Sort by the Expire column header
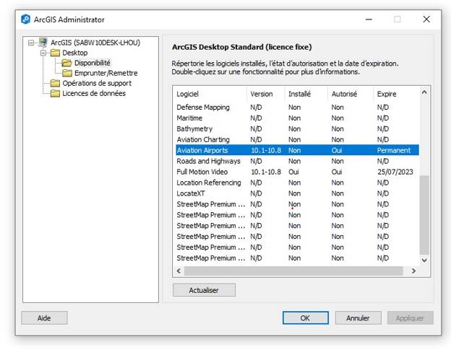Screen dimensions: 451x350 click(x=396, y=94)
